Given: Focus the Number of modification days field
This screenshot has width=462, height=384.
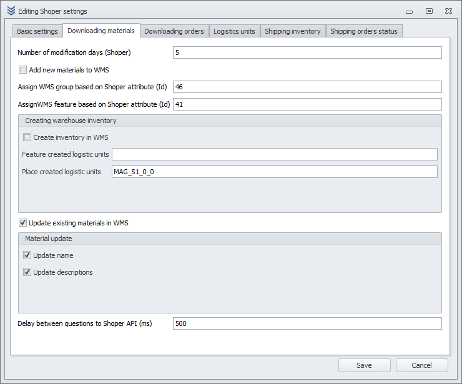Looking at the screenshot, I should (x=307, y=52).
